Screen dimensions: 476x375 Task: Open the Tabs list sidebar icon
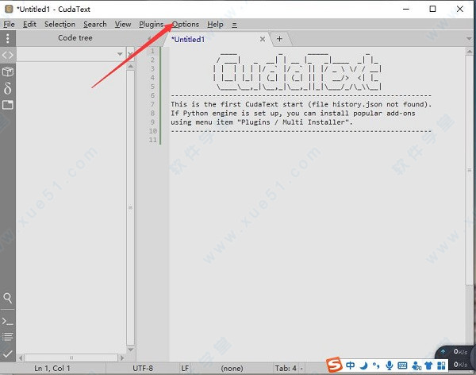[8, 105]
